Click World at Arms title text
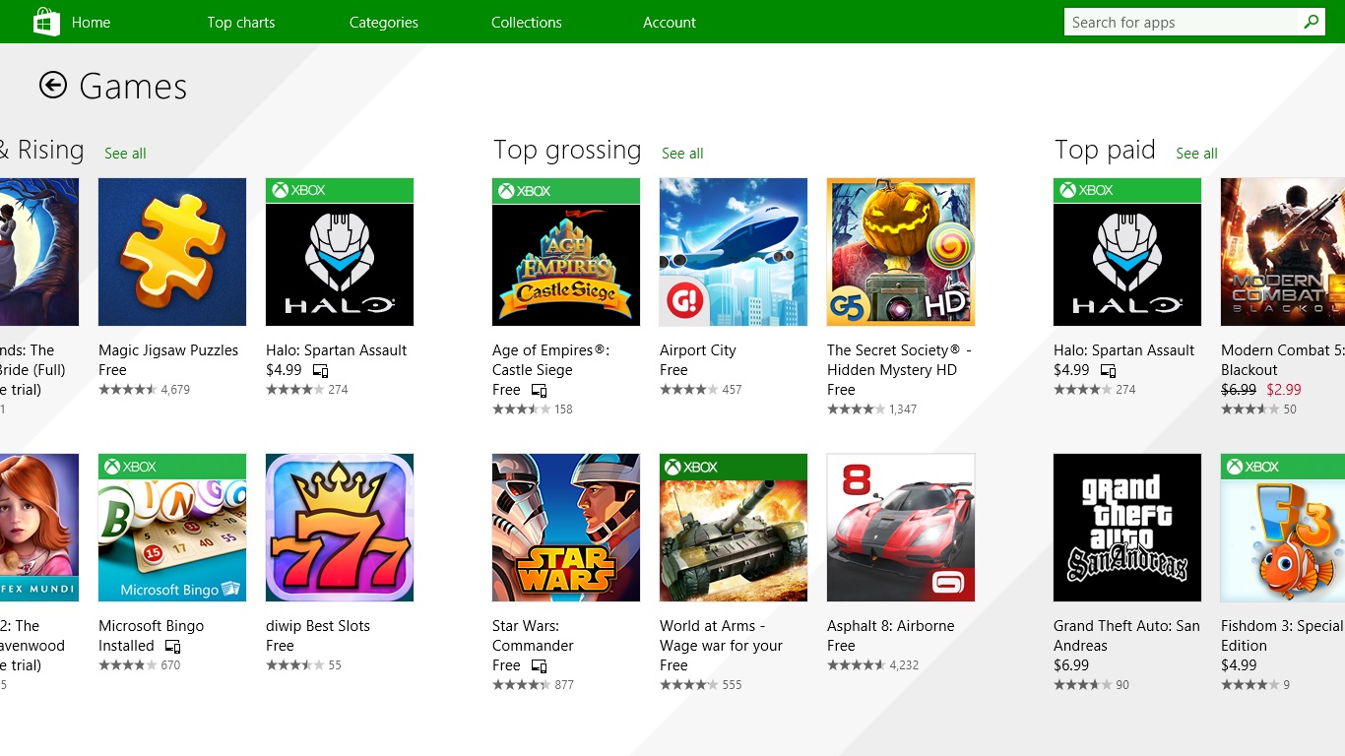The width and height of the screenshot is (1345, 756). [x=721, y=636]
